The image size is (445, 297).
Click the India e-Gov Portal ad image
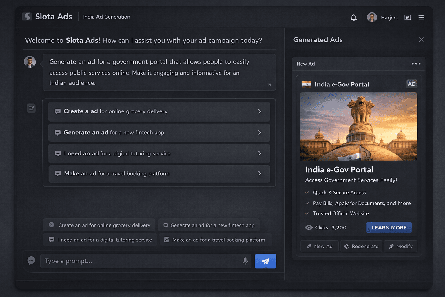pyautogui.click(x=359, y=127)
